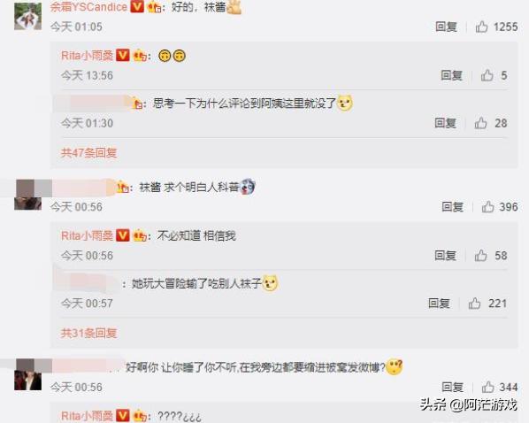This screenshot has width=529, height=423.
Task: Expand the 共47条回复 reply thread
Action: 88,153
